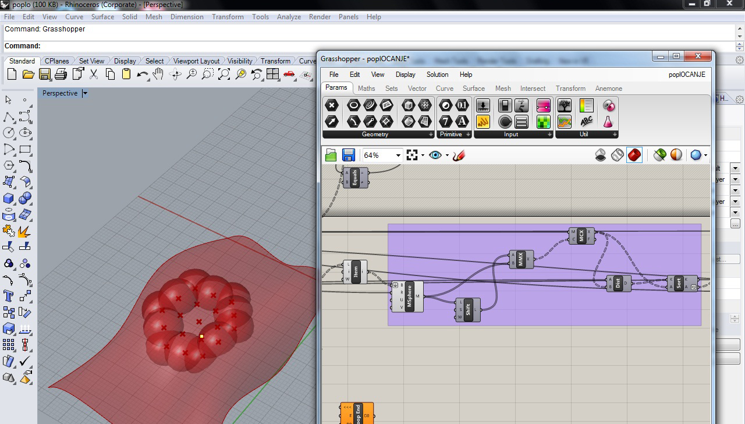Open the Preview eye arrow dropdown
This screenshot has width=745, height=424.
pyautogui.click(x=447, y=156)
